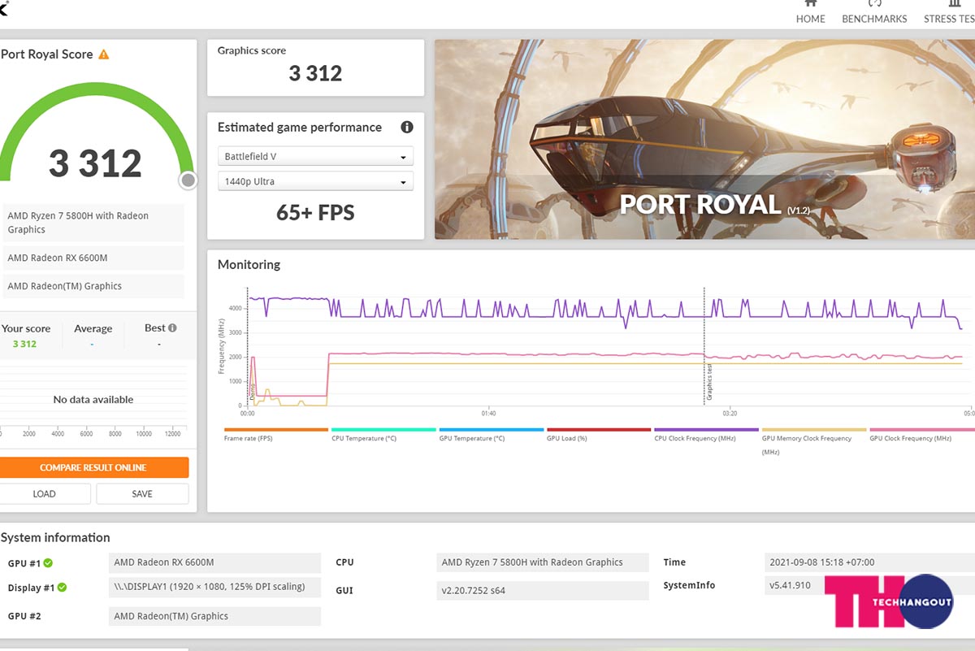Expand the 1440p Ultra resolution dropdown

(x=315, y=181)
